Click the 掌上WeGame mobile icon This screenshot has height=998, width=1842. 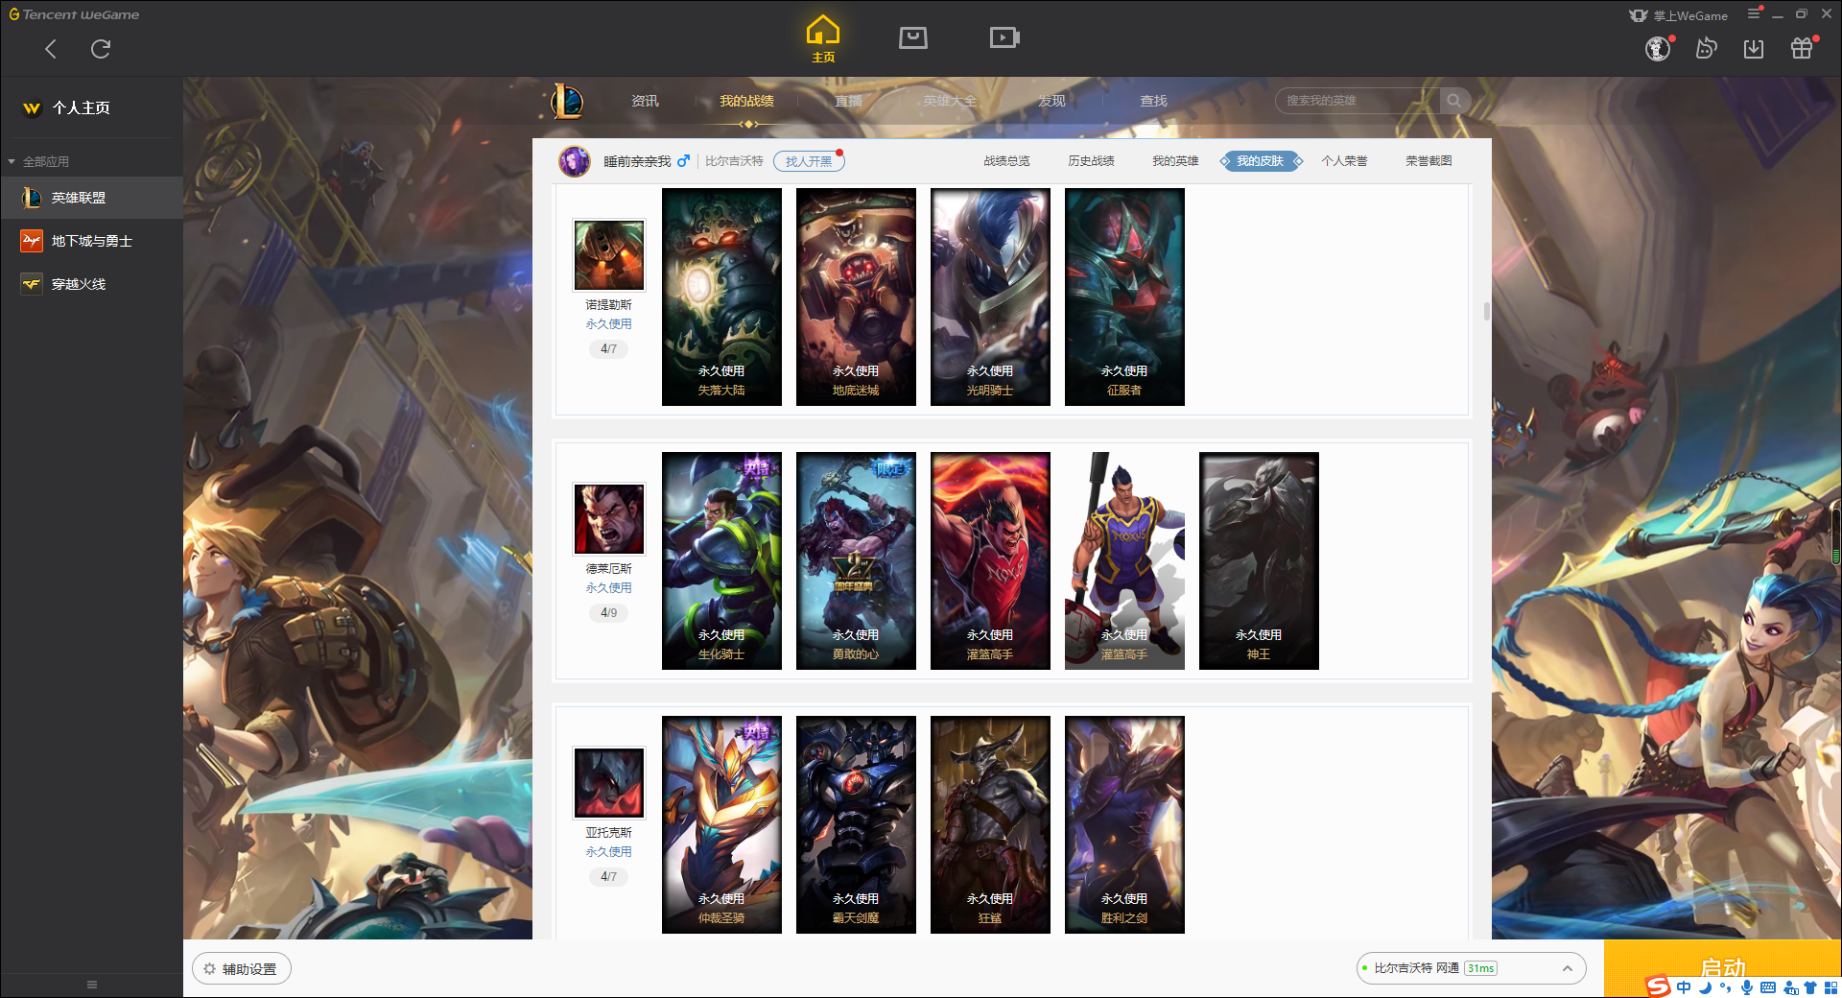(1639, 15)
